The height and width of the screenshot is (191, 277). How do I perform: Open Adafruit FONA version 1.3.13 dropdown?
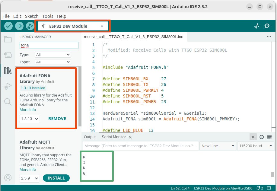[29, 119]
